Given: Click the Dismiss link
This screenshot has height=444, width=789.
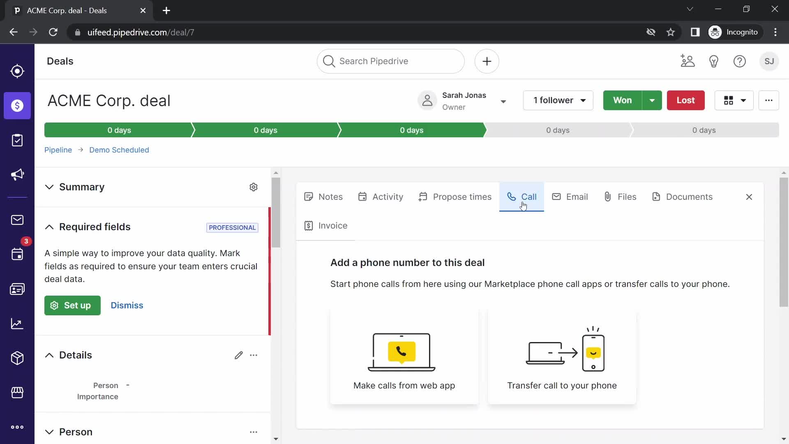Looking at the screenshot, I should pos(127,305).
